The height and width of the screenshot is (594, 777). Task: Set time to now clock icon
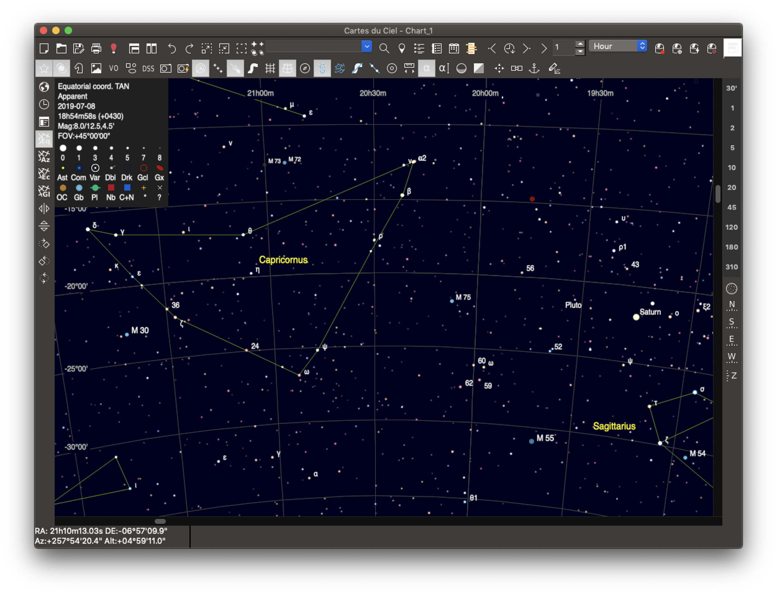[509, 48]
